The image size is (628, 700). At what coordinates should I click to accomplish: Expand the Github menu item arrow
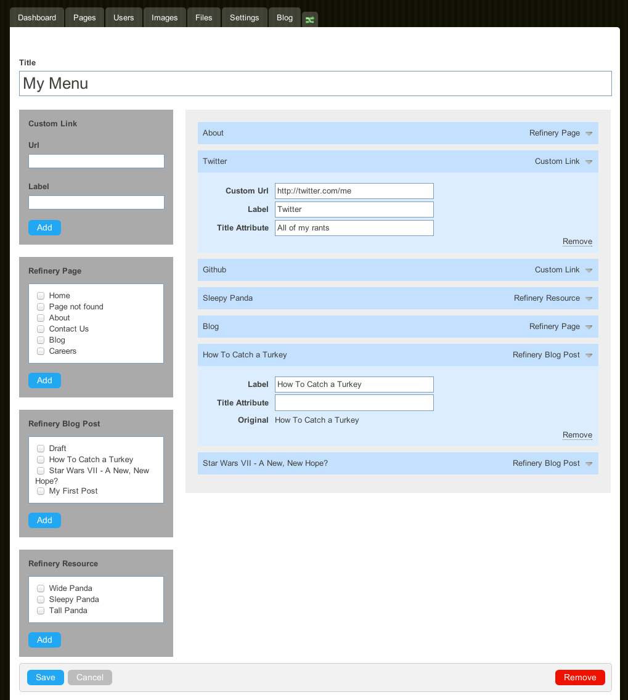point(589,271)
